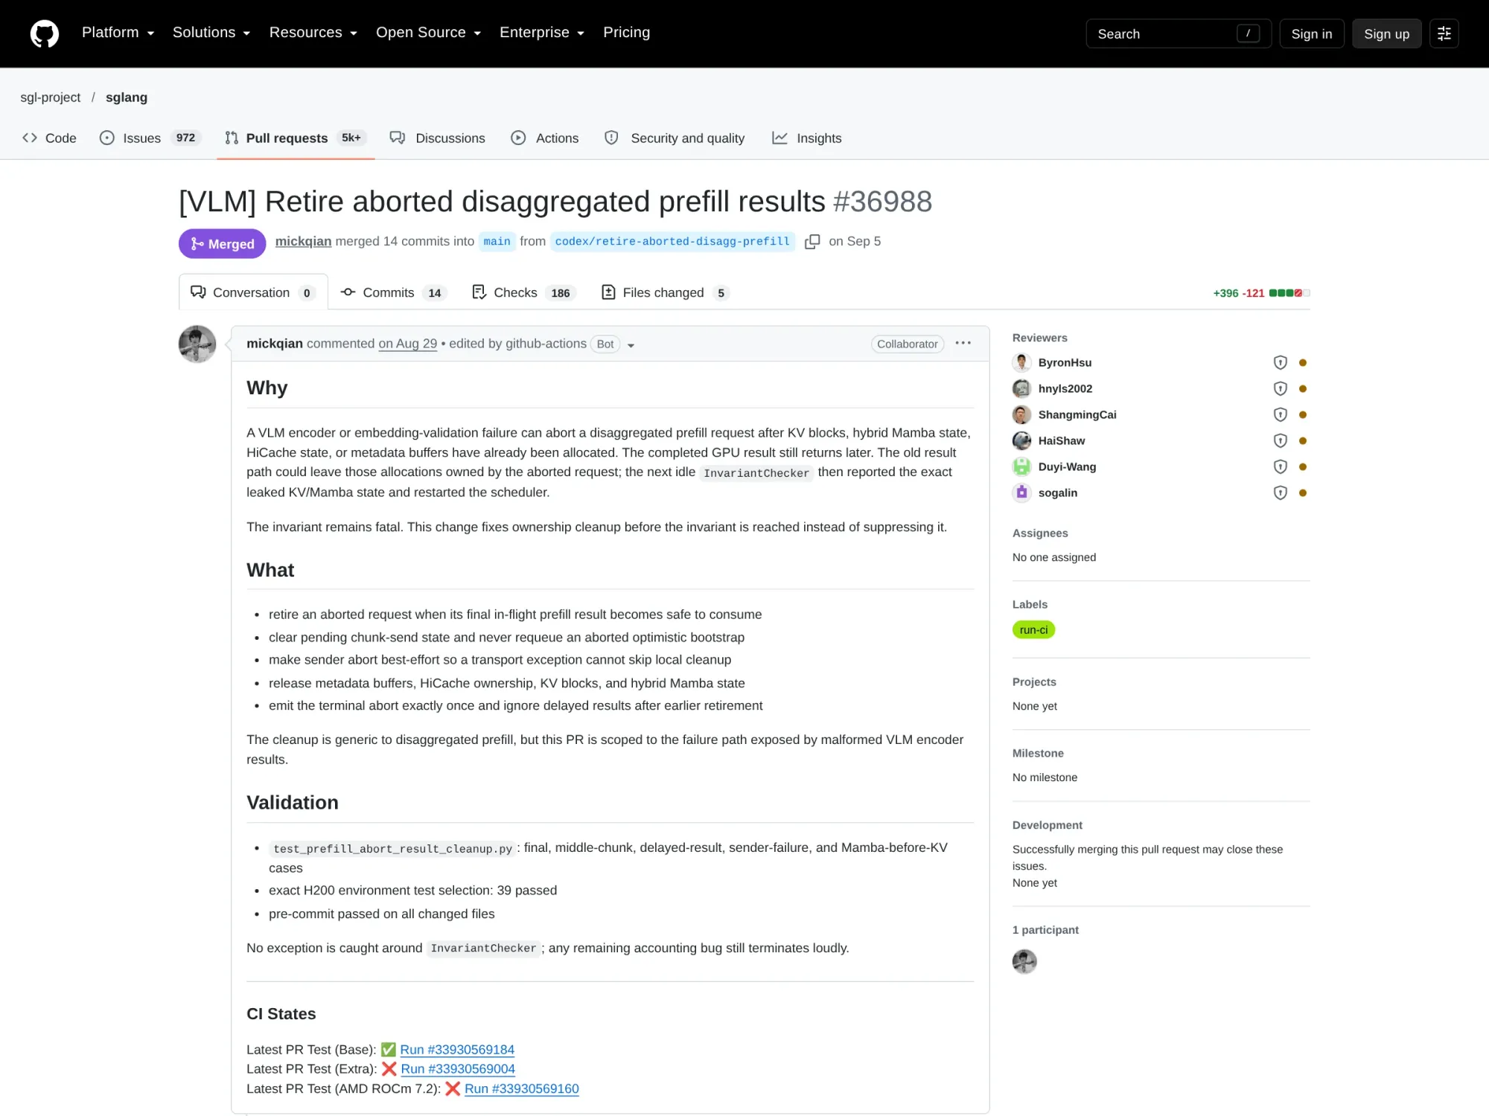This screenshot has height=1116, width=1489.
Task: Click ByronHsu's code owner shield icon
Action: [x=1280, y=363]
